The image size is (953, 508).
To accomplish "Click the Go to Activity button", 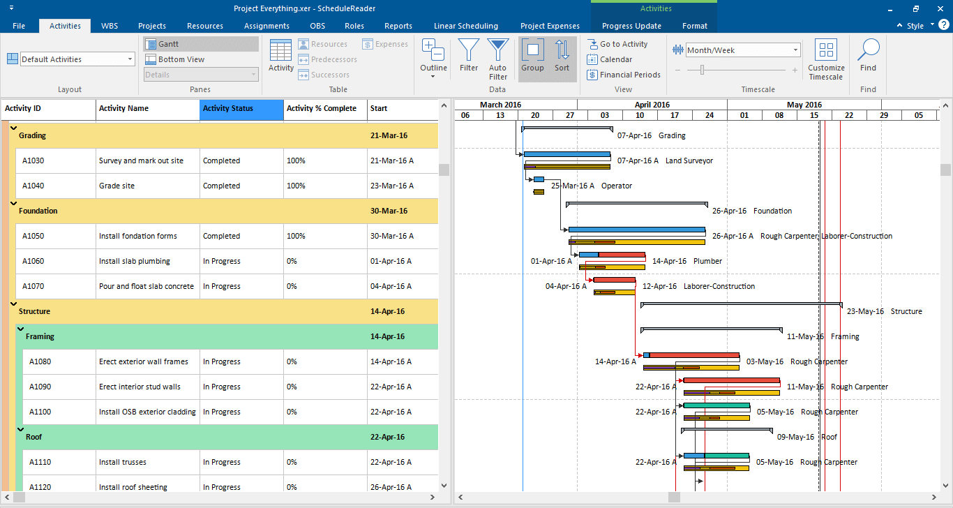I will pos(621,43).
